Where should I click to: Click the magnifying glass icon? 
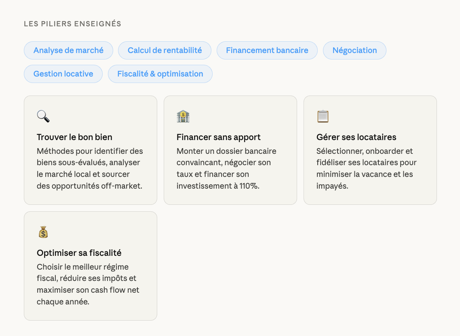pyautogui.click(x=43, y=117)
